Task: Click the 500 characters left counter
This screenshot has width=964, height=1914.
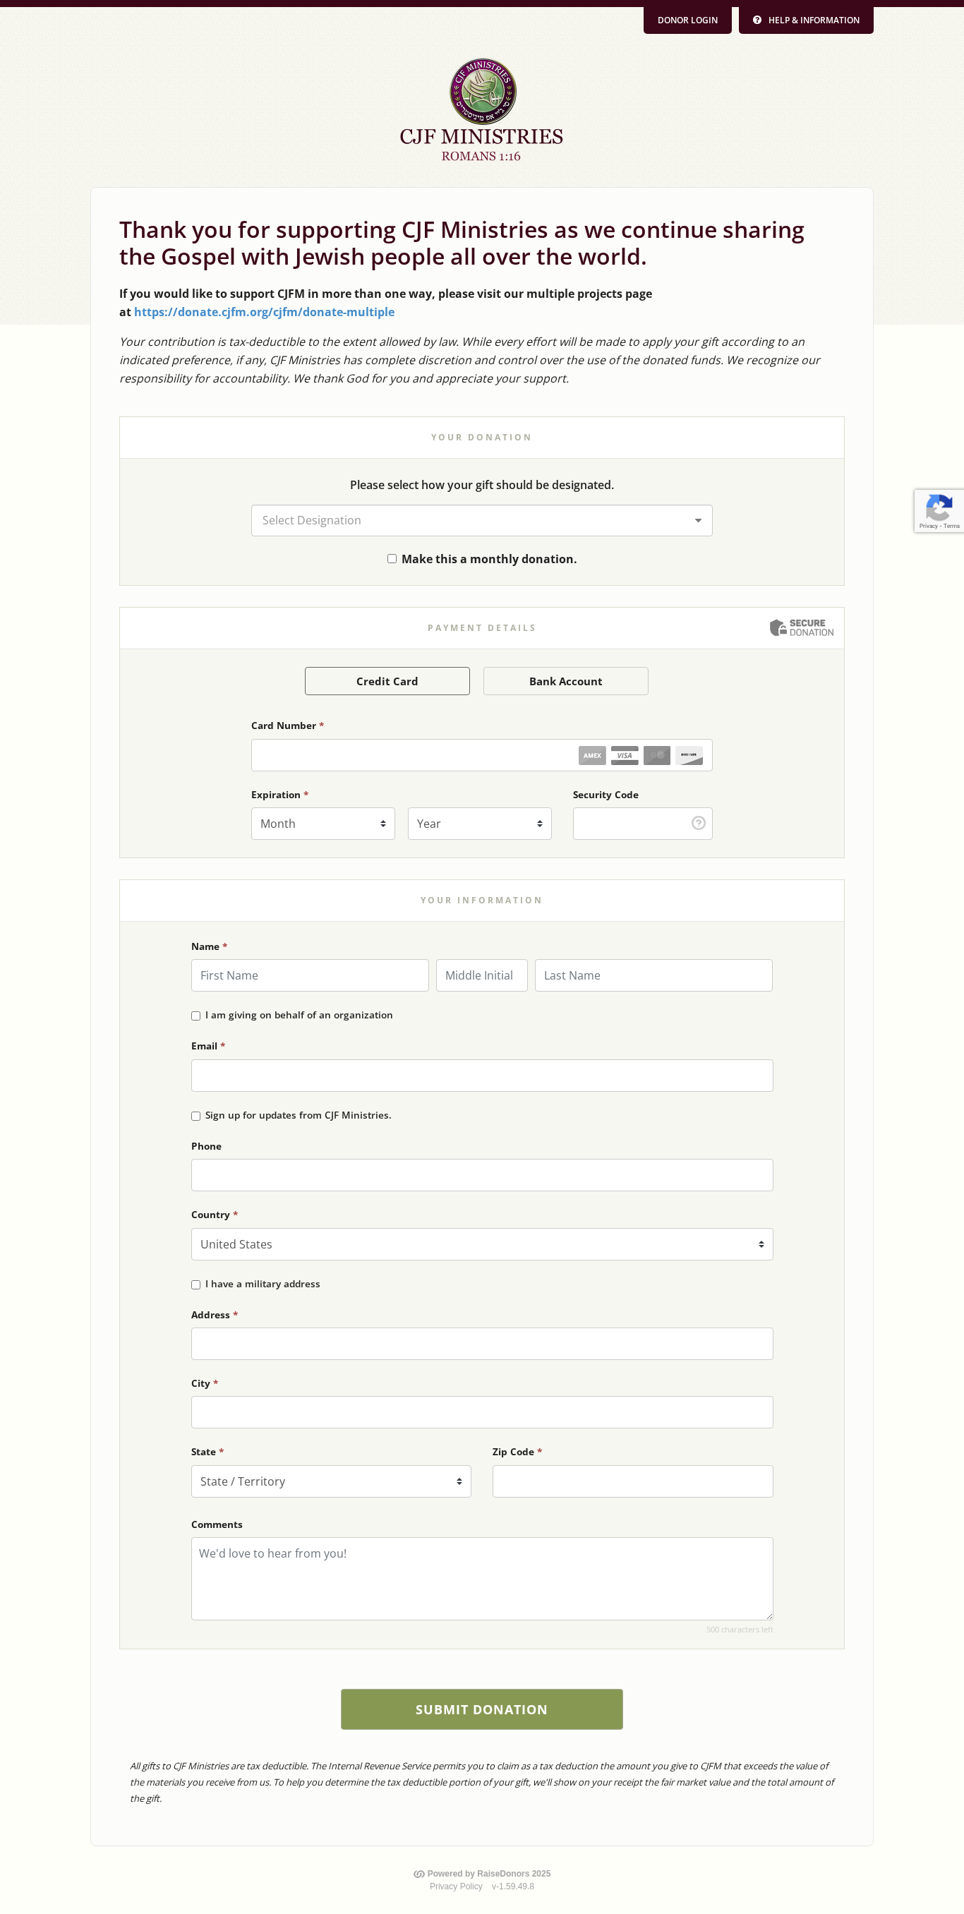Action: [x=739, y=1630]
